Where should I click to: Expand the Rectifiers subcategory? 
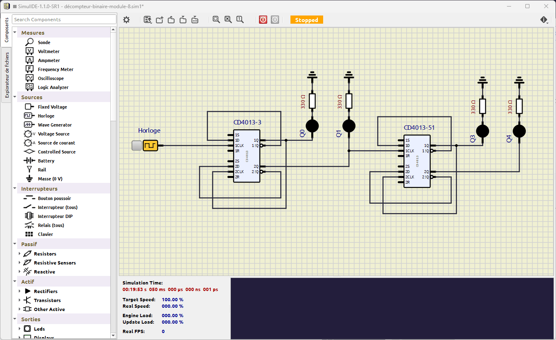pos(19,291)
